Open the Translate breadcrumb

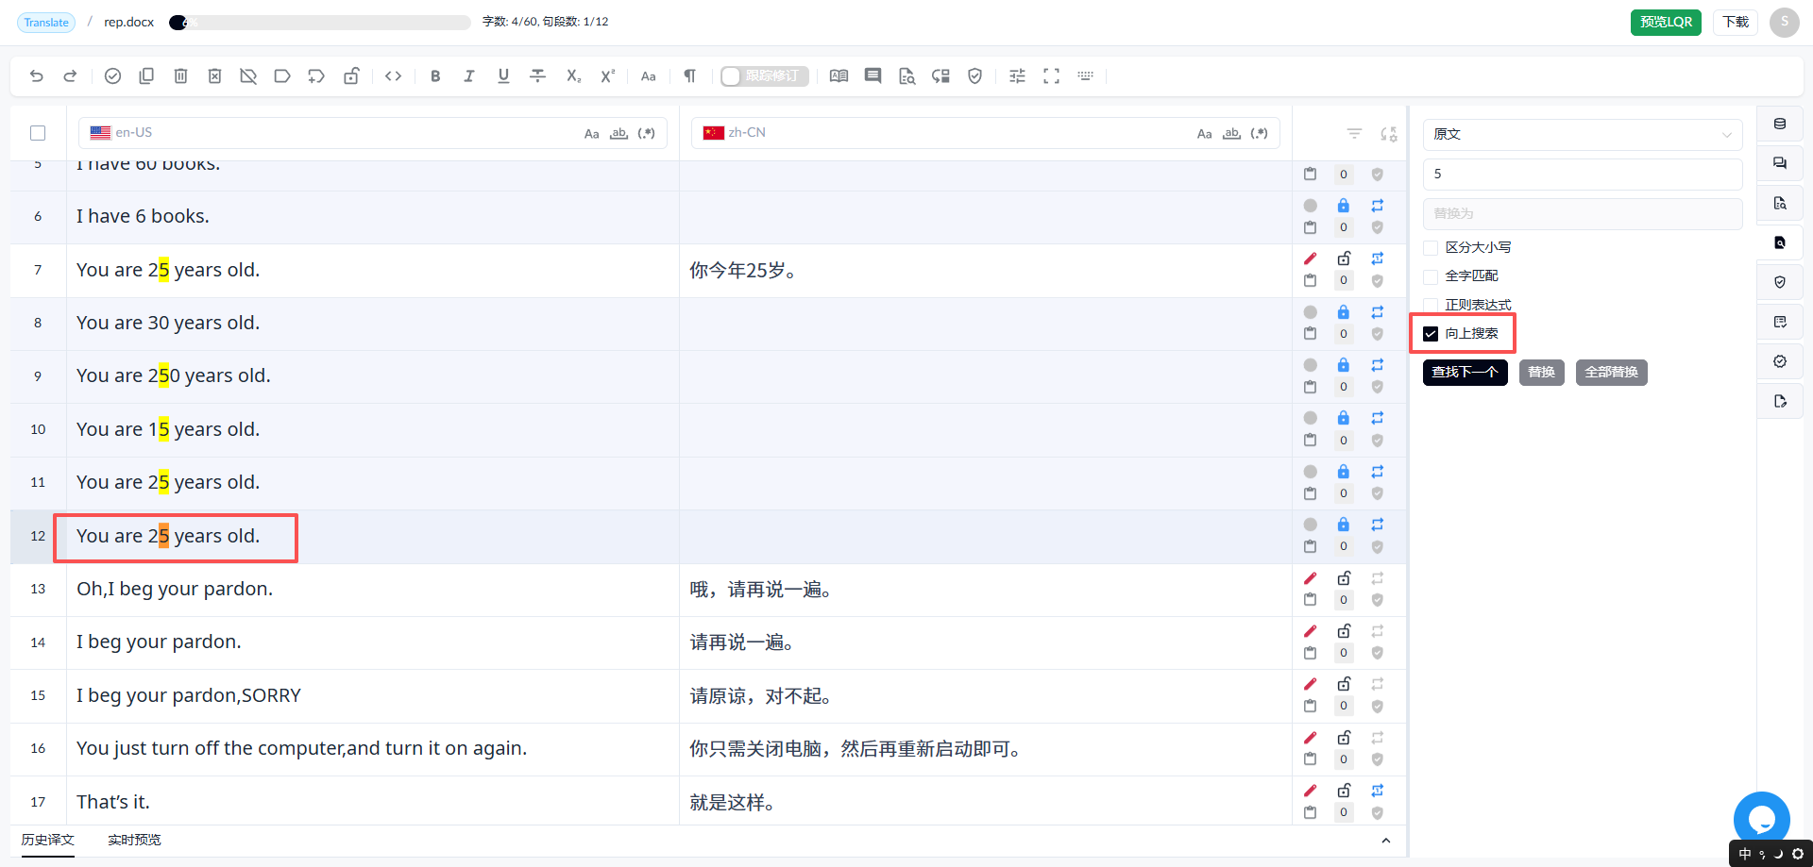pyautogui.click(x=46, y=22)
